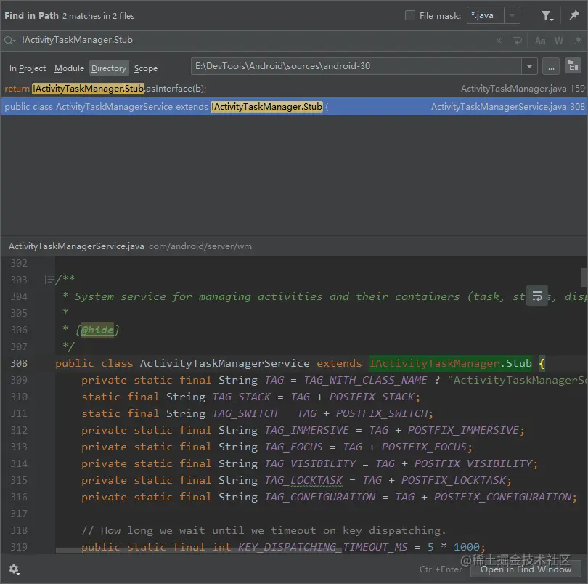This screenshot has height=584, width=588.
Task: Select ActivityTaskManager.java 159 result row
Action: 294,89
